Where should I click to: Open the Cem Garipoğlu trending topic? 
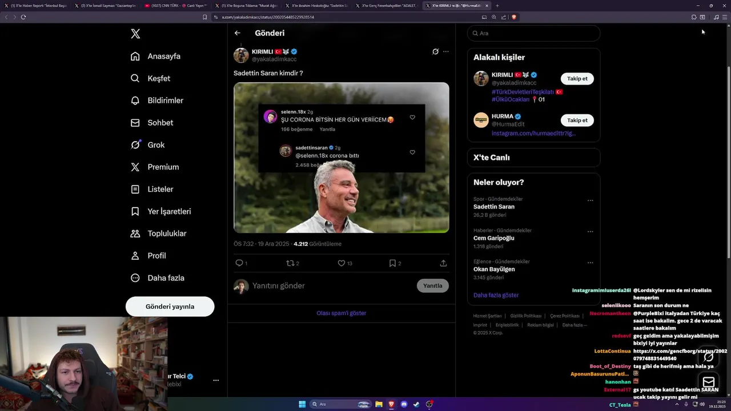[494, 238]
